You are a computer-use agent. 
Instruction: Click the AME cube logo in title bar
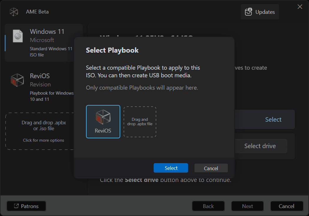tap(14, 12)
